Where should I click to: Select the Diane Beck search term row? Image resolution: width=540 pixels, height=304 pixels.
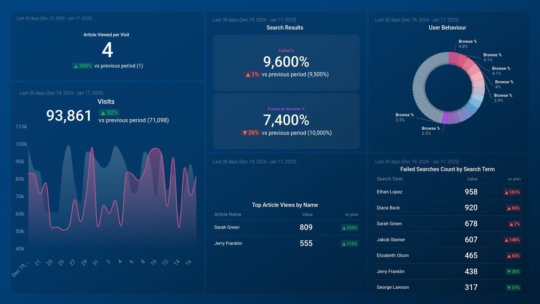448,208
